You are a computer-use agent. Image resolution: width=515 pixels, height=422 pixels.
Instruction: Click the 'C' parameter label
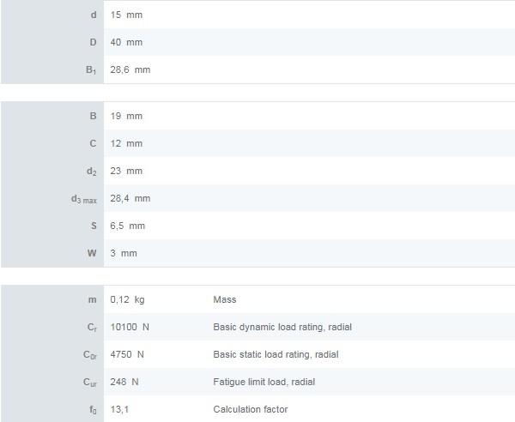[x=94, y=144]
